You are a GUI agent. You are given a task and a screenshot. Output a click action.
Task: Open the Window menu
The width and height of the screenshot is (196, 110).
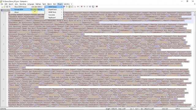(67, 4)
